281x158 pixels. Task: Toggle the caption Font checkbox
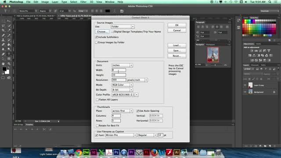pos(97,135)
